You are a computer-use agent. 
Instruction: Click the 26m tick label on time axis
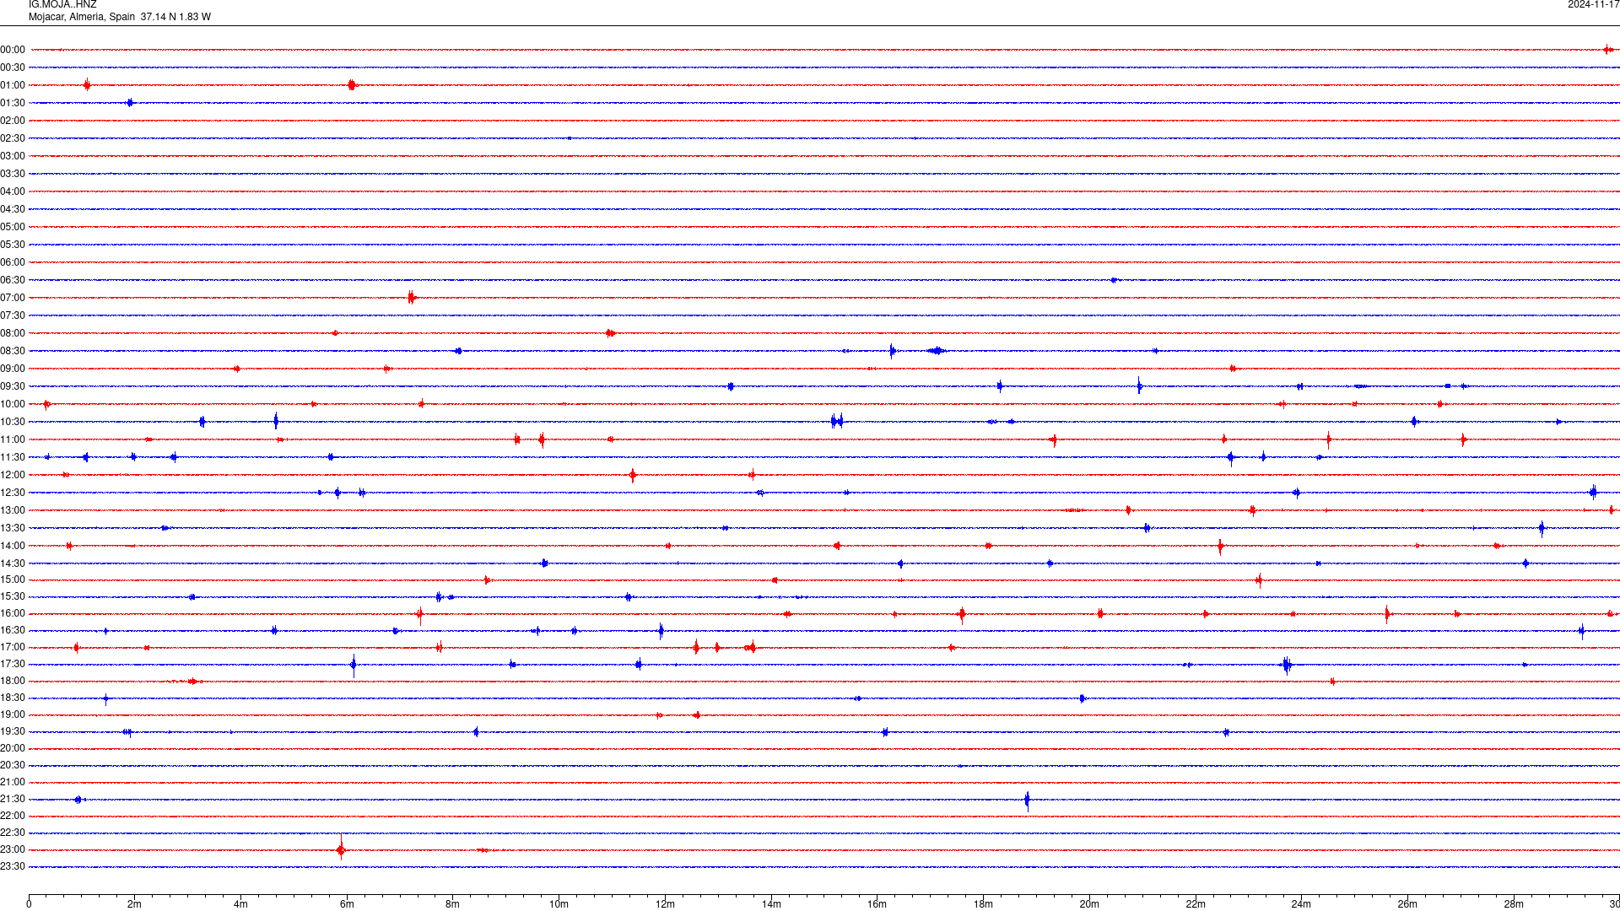pos(1407,904)
